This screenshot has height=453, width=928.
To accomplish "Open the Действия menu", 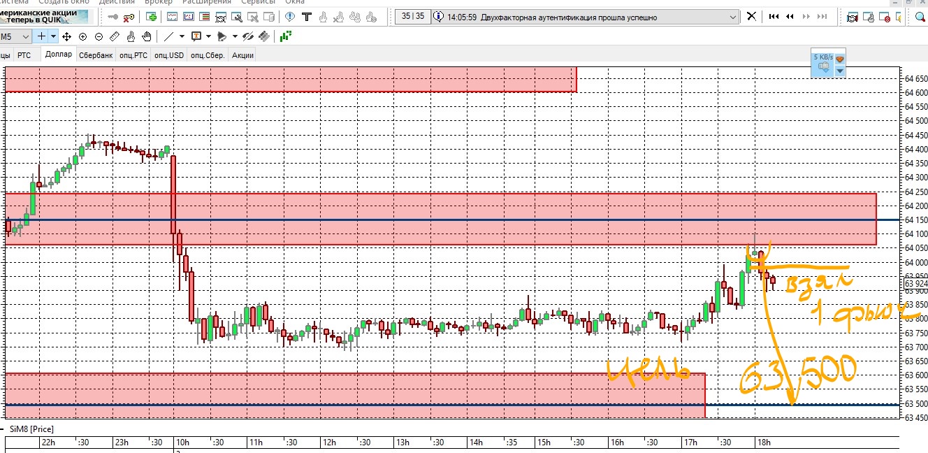I will [117, 2].
